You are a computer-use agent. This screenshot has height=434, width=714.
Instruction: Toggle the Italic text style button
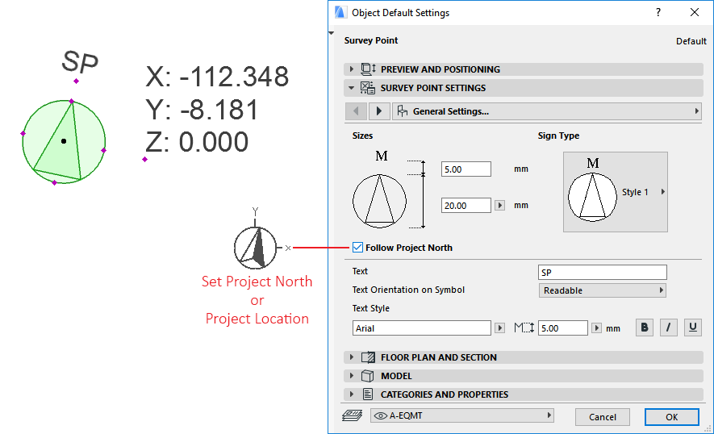(x=669, y=328)
